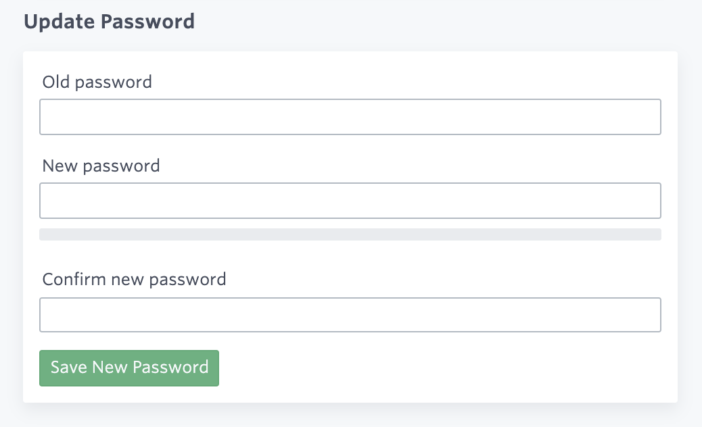Click the Confirm new password label

(134, 279)
